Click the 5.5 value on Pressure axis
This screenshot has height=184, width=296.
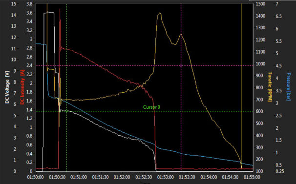coord(278,41)
